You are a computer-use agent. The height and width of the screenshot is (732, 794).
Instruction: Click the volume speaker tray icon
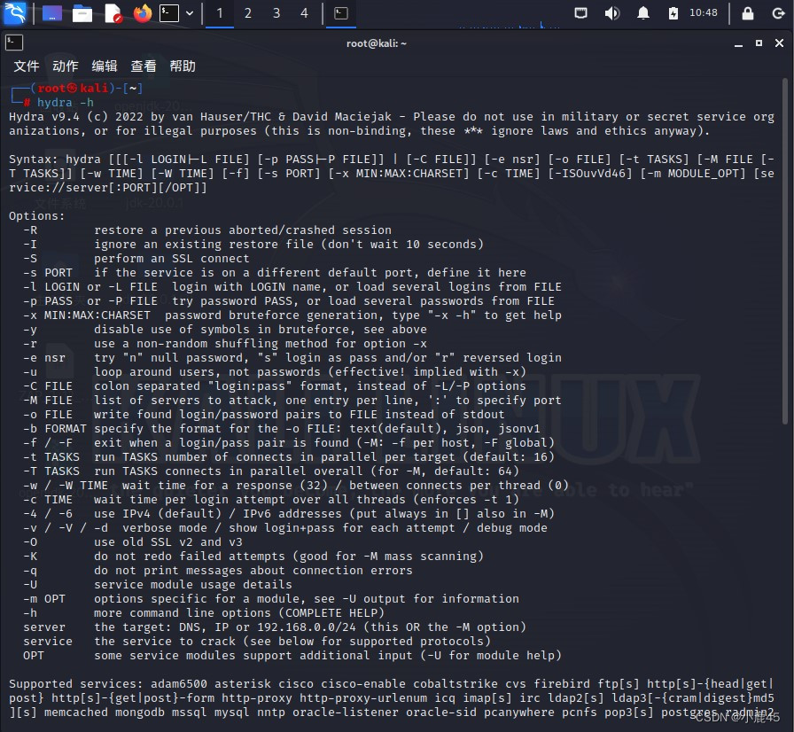click(x=611, y=13)
